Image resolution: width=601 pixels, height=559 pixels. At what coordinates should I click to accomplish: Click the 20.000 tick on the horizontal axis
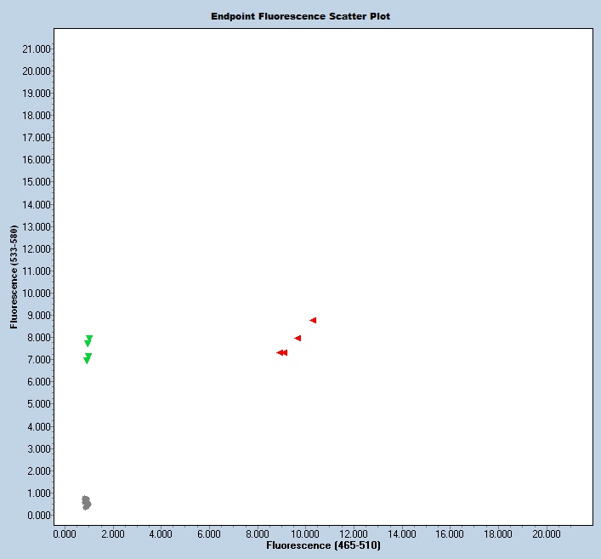[x=546, y=533]
